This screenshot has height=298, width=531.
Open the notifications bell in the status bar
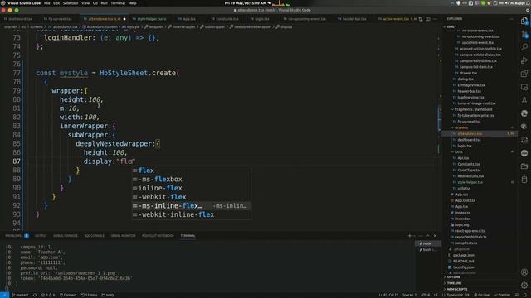524,295
